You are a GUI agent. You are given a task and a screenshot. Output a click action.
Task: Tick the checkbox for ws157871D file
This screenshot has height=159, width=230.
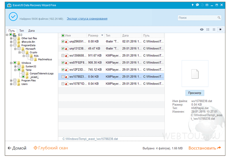[63, 84]
